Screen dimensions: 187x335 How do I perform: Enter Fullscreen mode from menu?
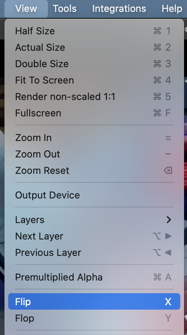(x=94, y=113)
